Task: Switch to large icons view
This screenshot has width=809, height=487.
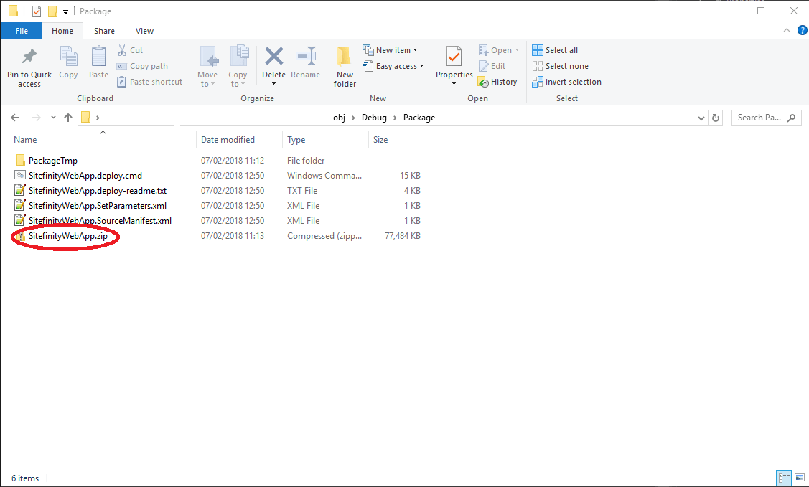Action: [x=799, y=478]
